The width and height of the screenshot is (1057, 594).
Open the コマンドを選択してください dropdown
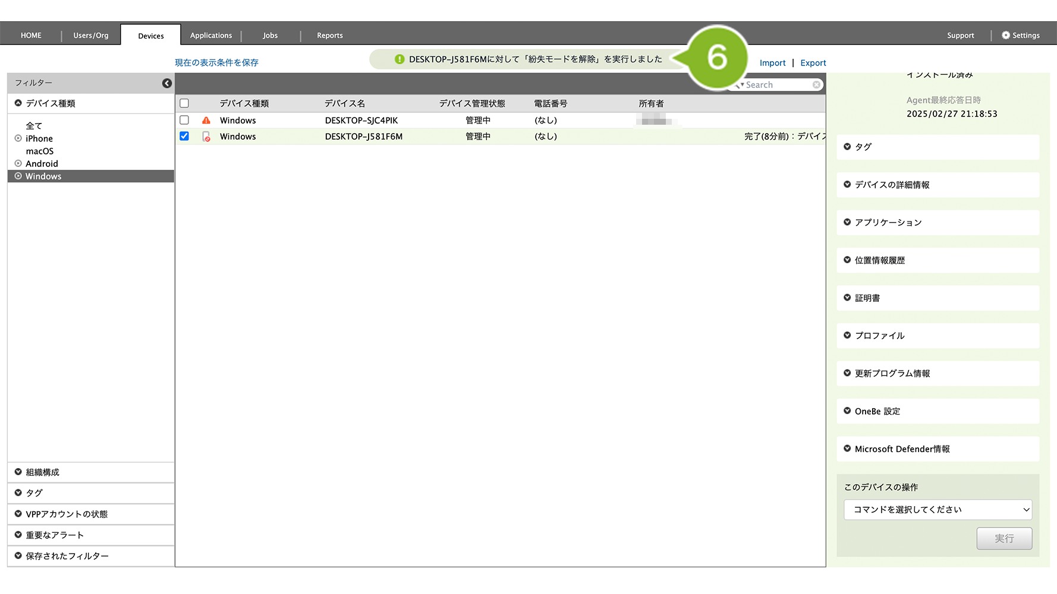click(x=938, y=510)
